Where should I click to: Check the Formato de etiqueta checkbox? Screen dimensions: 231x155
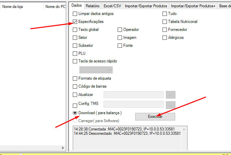coord(75,78)
